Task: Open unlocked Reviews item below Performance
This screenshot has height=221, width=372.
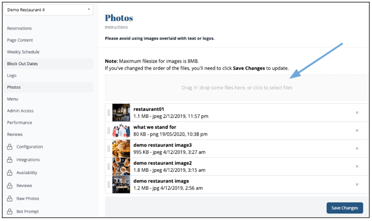Action: tap(15, 135)
